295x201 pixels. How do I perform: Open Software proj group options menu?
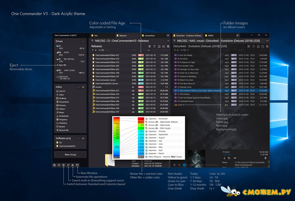click(79, 139)
